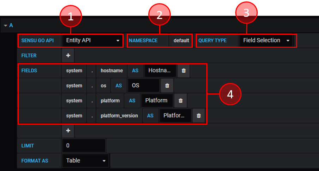Viewport: 319px width, 171px height.
Task: Click the AS keyword in platform_version row
Action: [150, 116]
